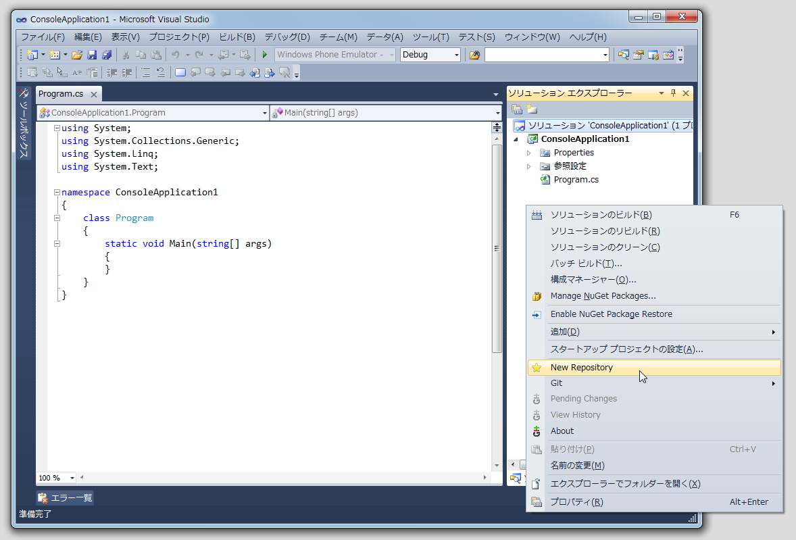Click the Navigate Backward icon
This screenshot has width=796, height=540.
point(224,55)
